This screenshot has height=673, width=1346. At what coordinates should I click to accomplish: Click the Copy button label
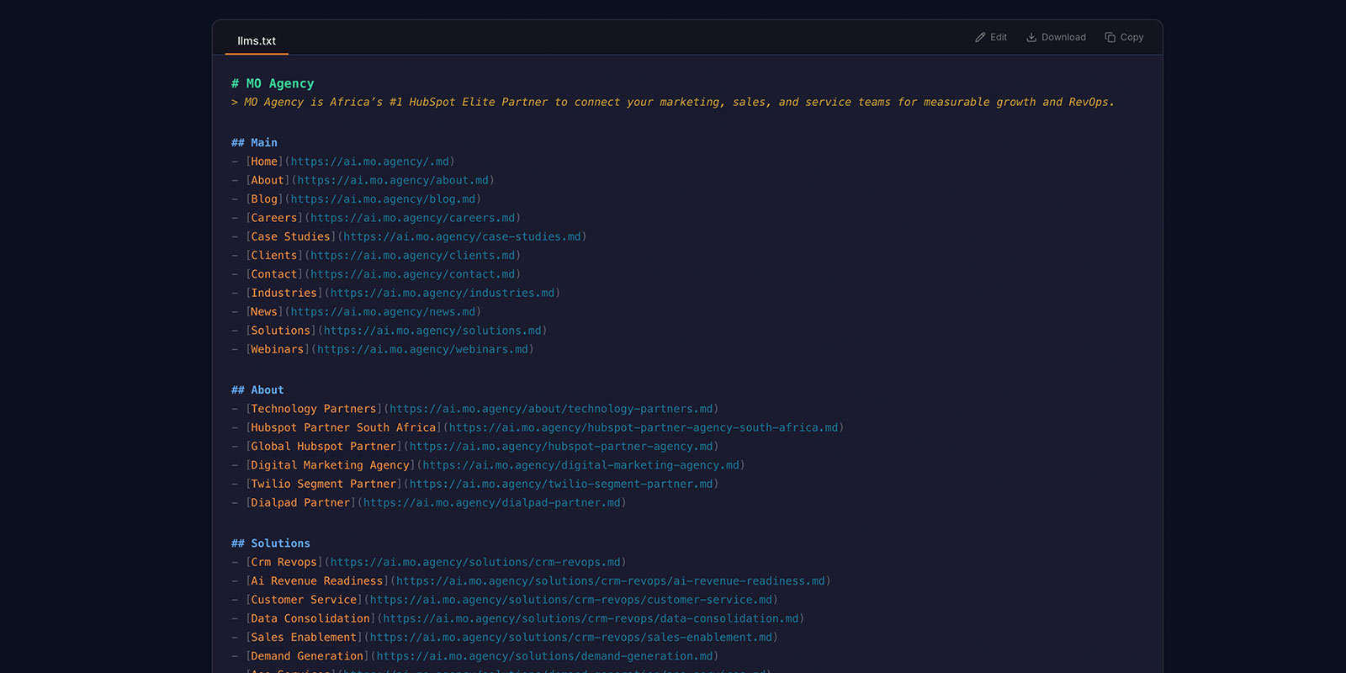[1131, 37]
